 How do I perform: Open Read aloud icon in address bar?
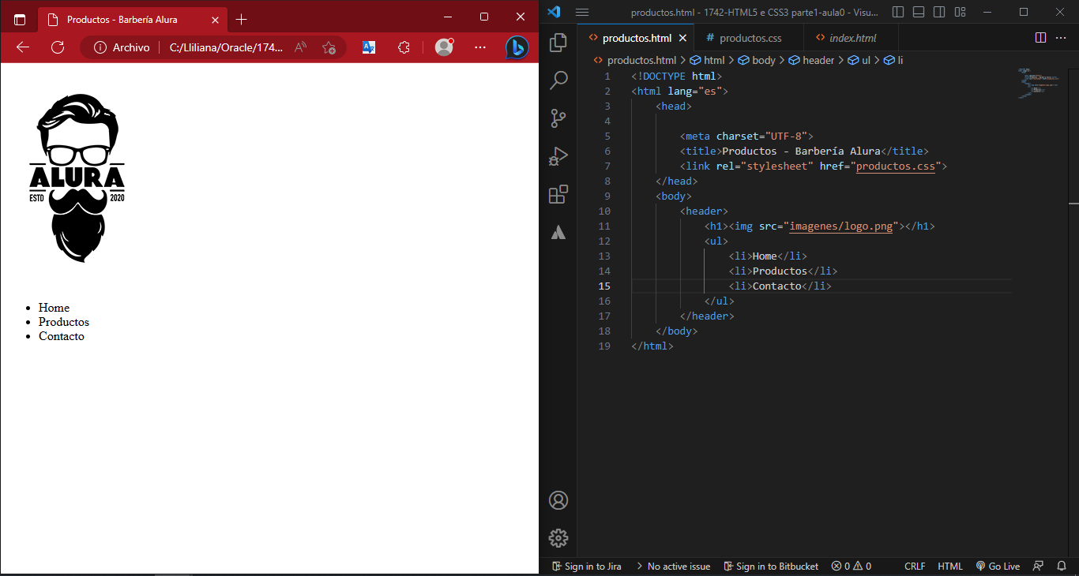300,47
